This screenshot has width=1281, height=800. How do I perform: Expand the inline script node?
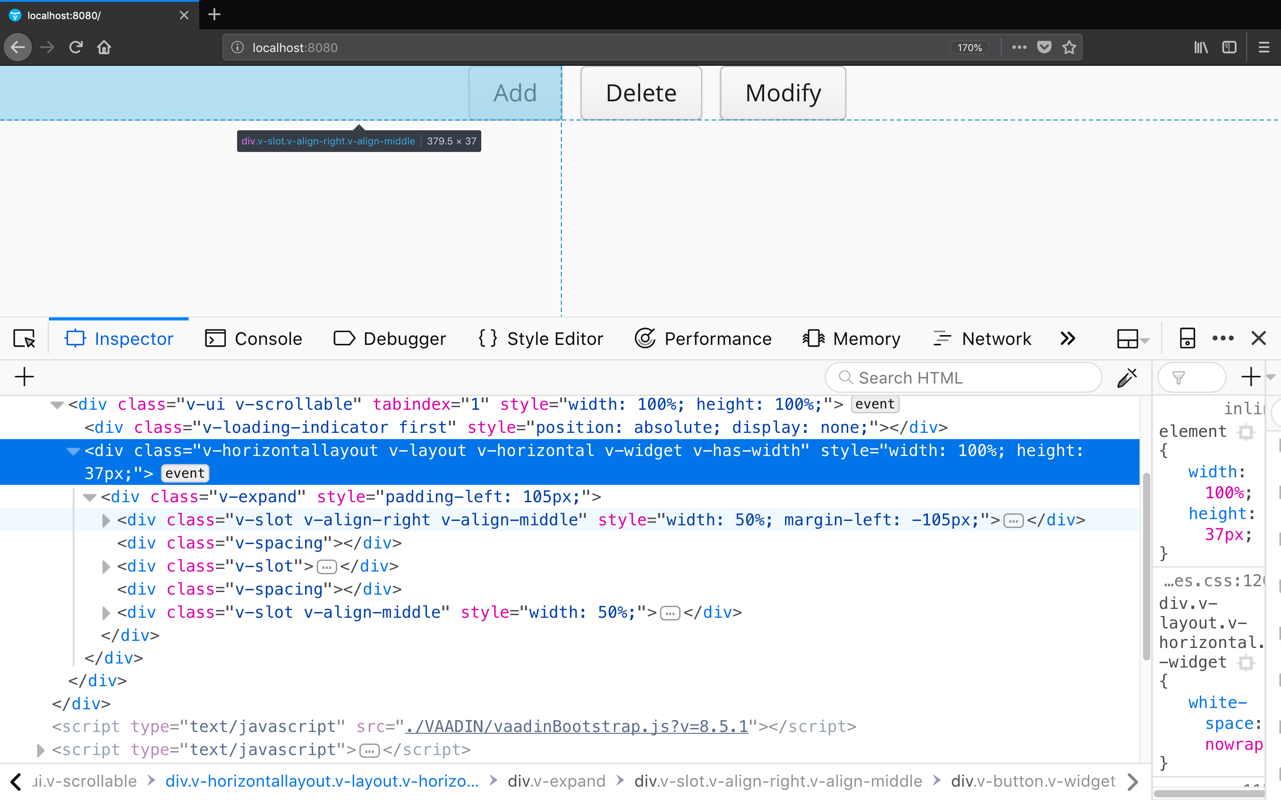coord(40,750)
